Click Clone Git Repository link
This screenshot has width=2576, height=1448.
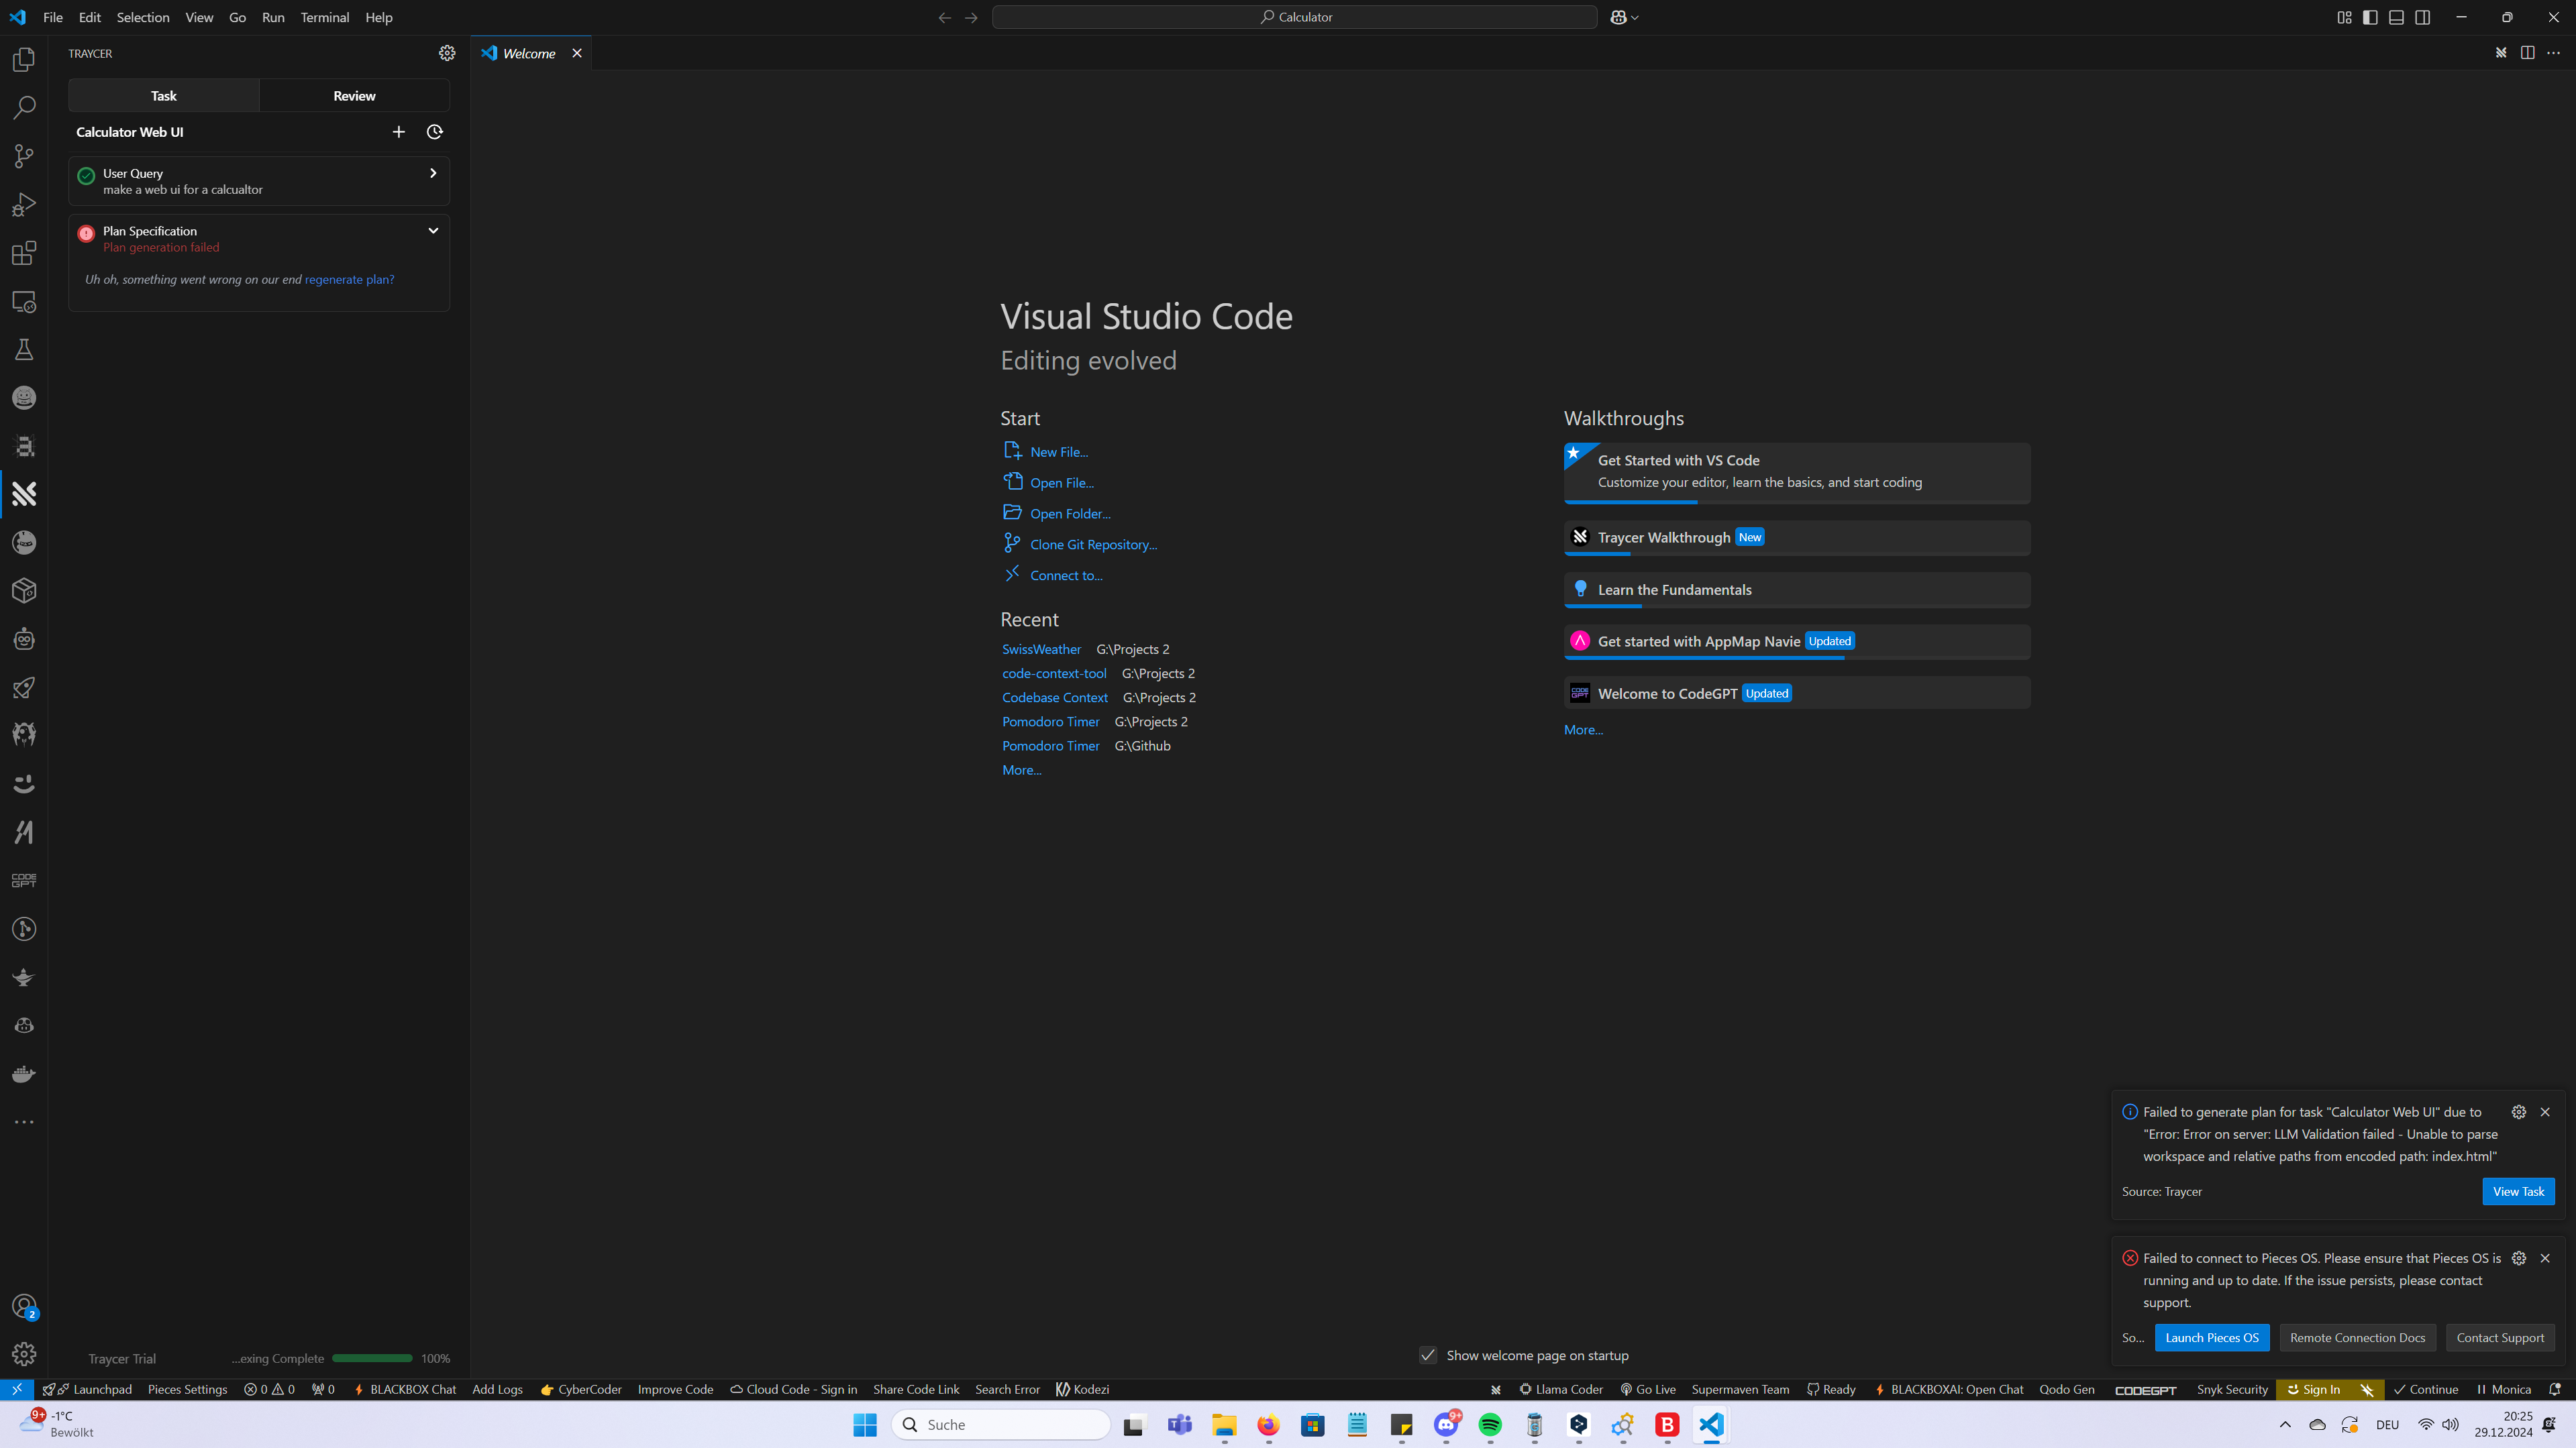1093,545
